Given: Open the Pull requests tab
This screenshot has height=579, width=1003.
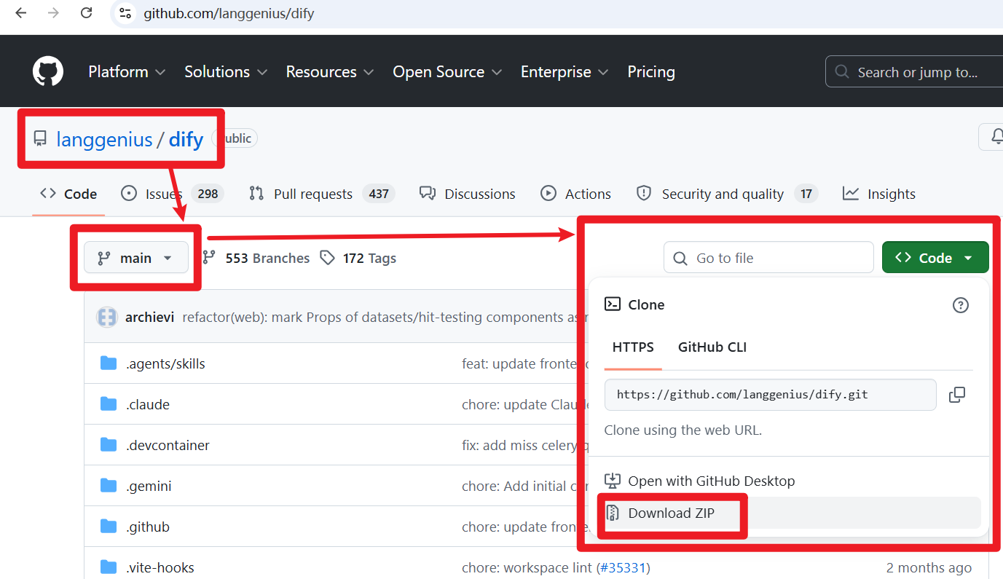Looking at the screenshot, I should (321, 194).
